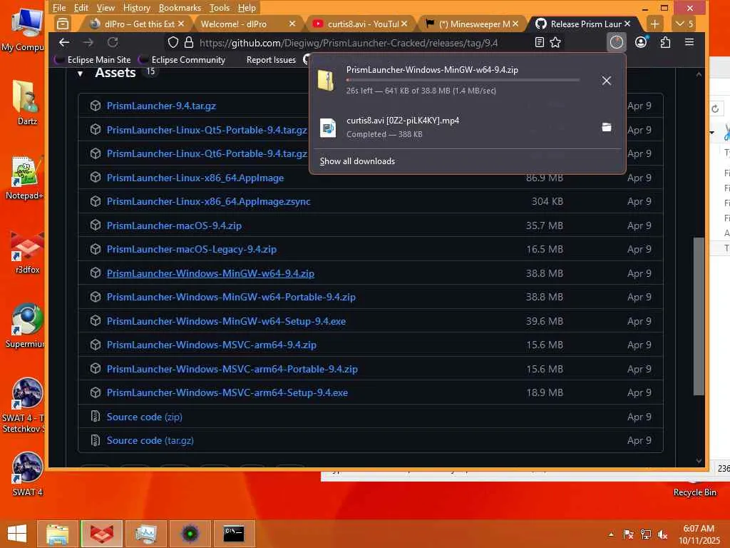Open the sidebar view icon left of tabs
The image size is (730, 548).
63,24
